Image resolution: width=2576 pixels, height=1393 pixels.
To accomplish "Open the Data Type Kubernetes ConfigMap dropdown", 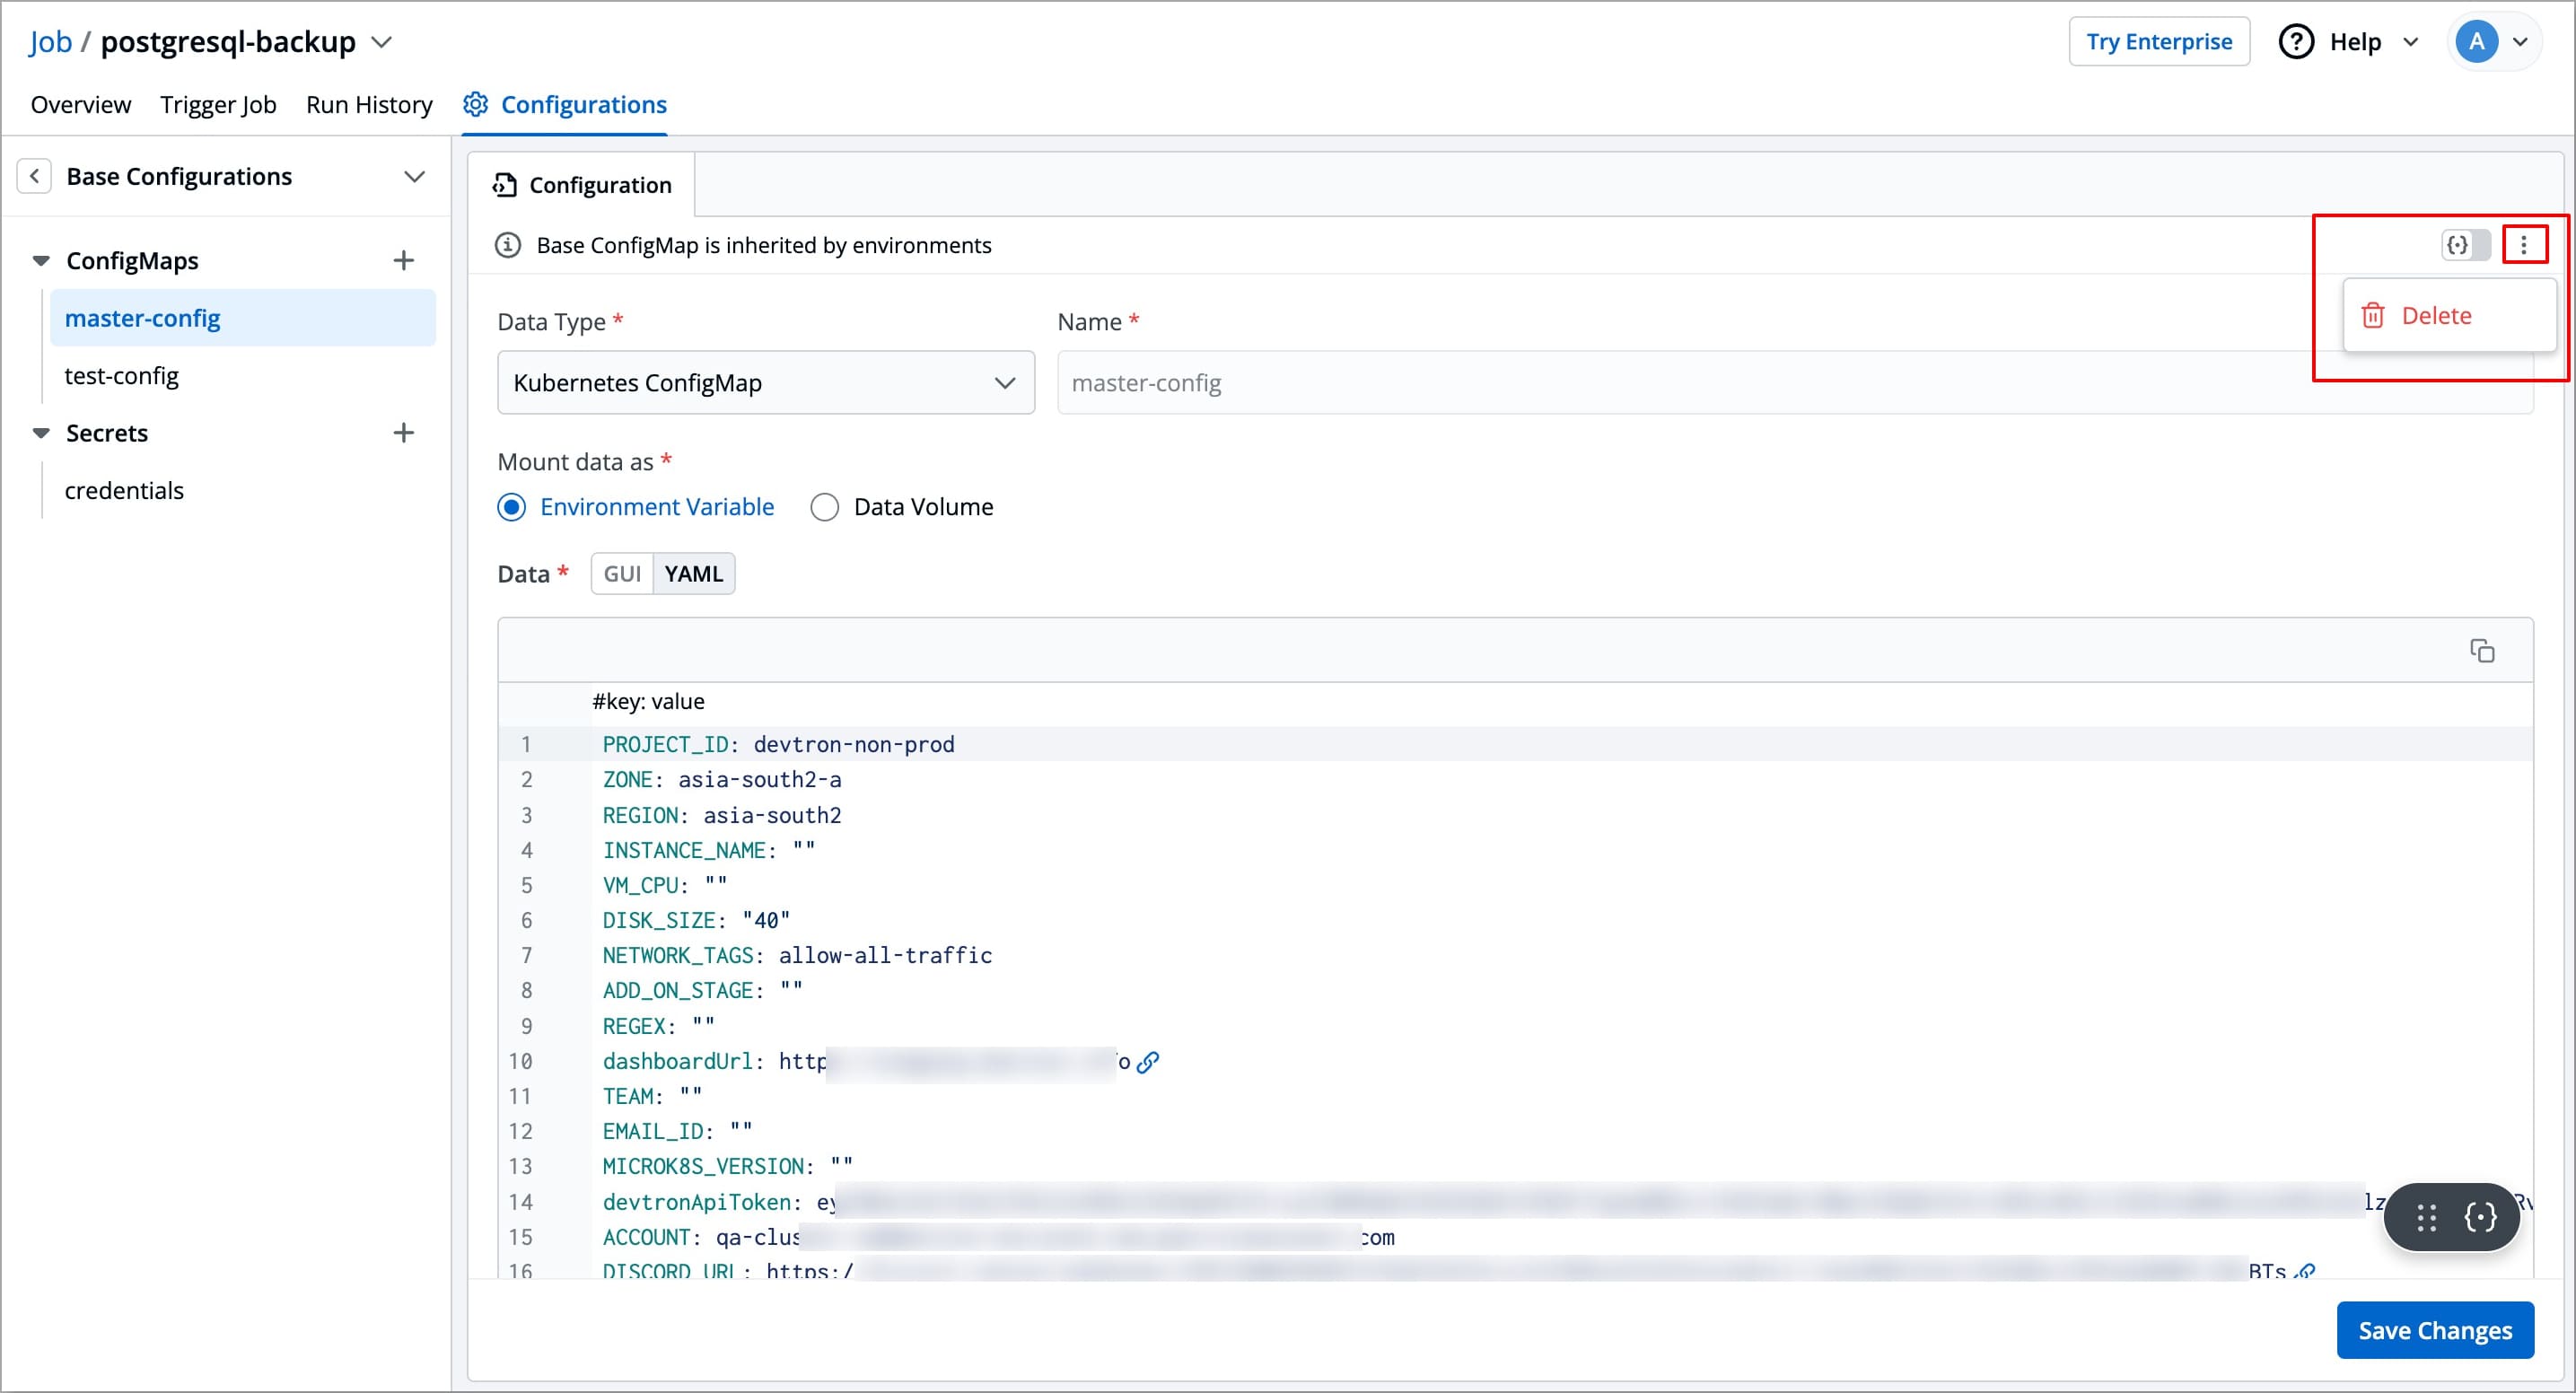I will pos(765,383).
